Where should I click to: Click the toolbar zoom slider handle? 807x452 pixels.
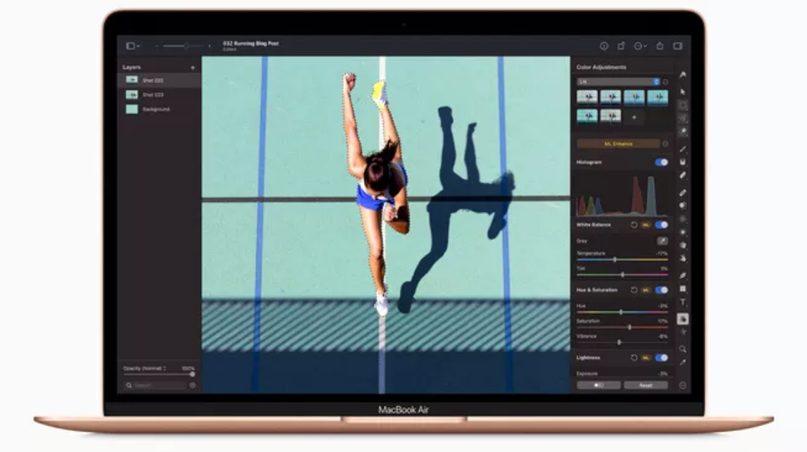coord(186,46)
